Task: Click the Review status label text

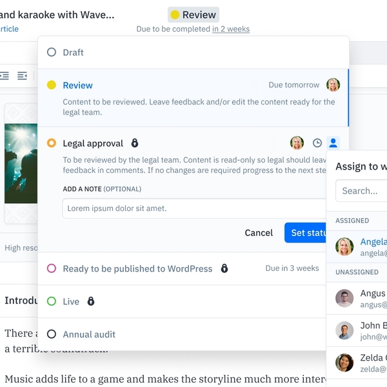Action: pyautogui.click(x=78, y=85)
